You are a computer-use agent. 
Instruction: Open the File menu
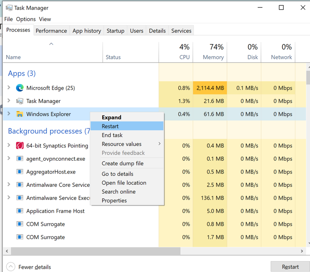(9, 19)
